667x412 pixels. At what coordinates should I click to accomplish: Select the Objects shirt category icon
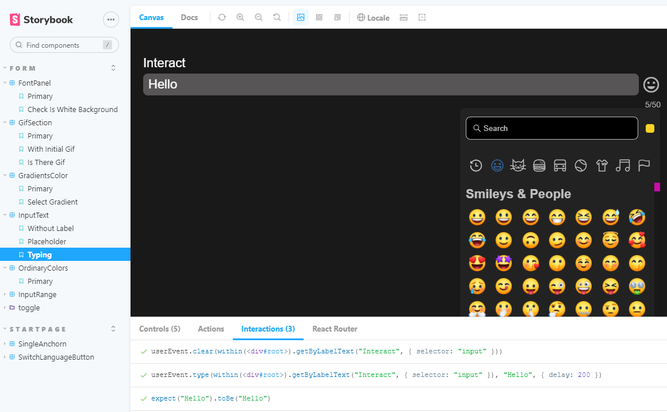[x=602, y=165]
